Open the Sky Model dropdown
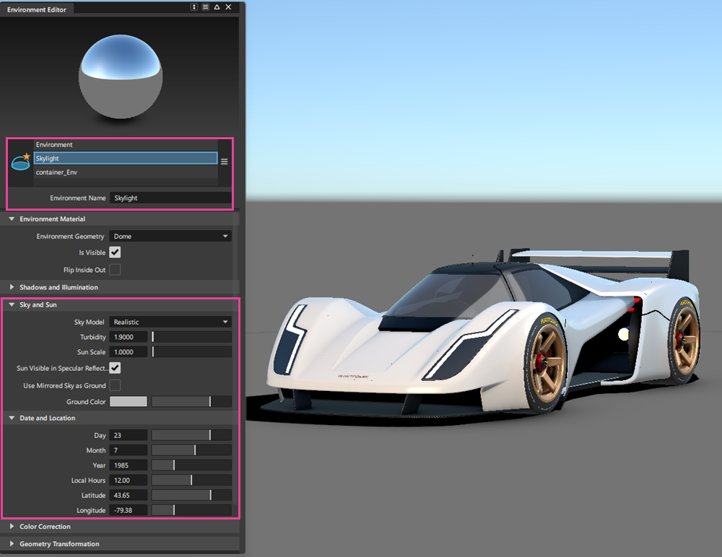 [170, 321]
